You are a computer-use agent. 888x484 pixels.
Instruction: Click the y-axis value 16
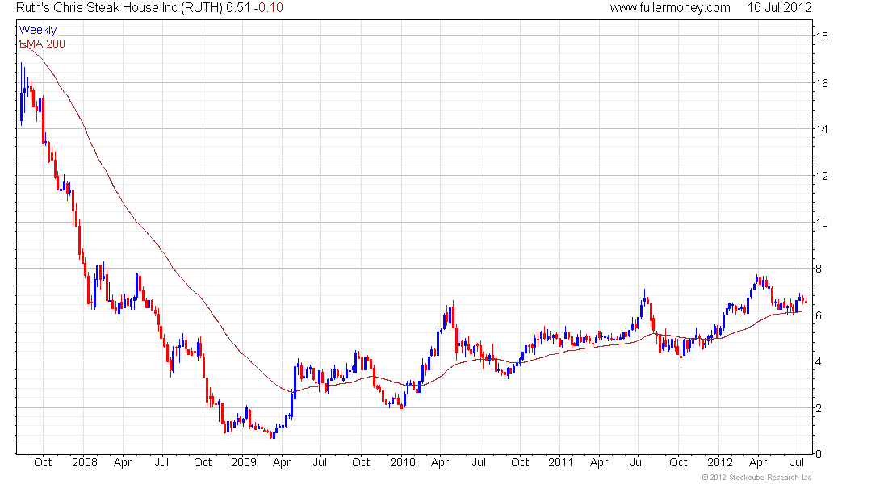(821, 83)
